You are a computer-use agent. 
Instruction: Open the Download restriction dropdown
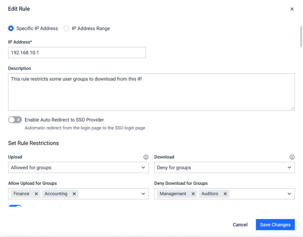click(x=224, y=168)
